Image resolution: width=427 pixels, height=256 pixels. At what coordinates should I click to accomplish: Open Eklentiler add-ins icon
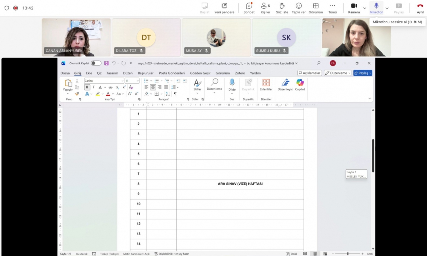coord(266,83)
